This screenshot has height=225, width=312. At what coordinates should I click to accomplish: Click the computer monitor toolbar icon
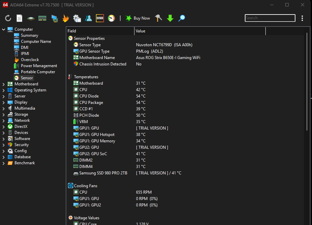click(54, 18)
